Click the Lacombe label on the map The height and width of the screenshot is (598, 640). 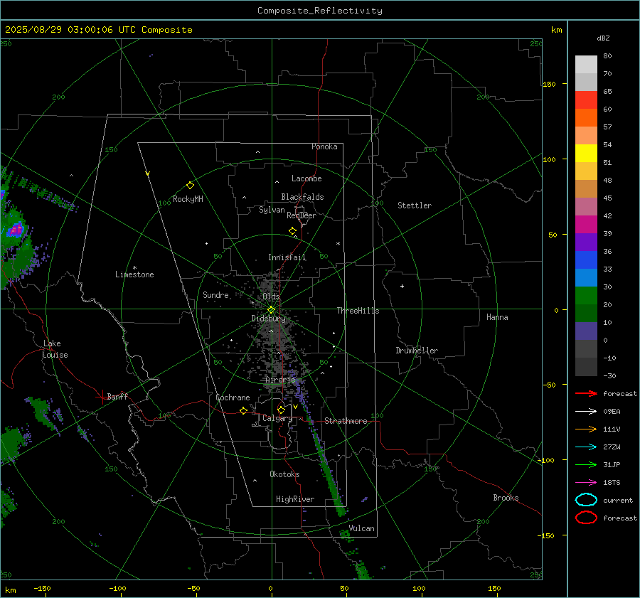point(306,178)
